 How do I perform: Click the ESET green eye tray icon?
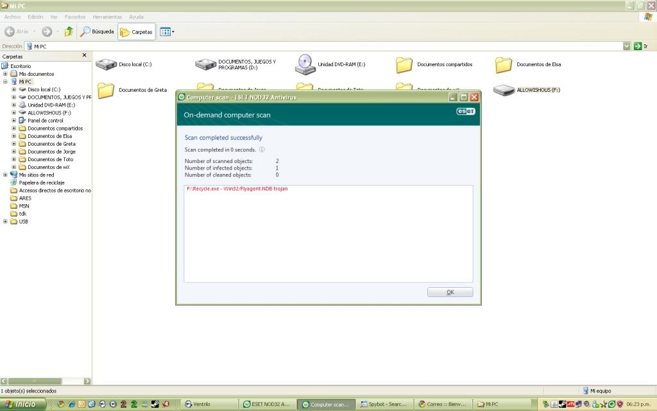click(x=611, y=405)
